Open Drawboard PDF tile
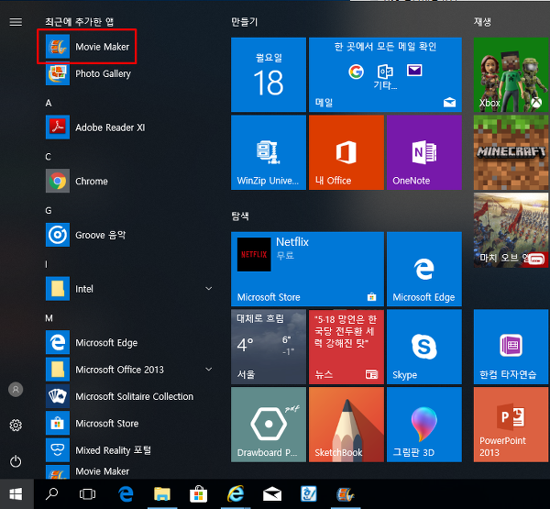 (x=269, y=425)
